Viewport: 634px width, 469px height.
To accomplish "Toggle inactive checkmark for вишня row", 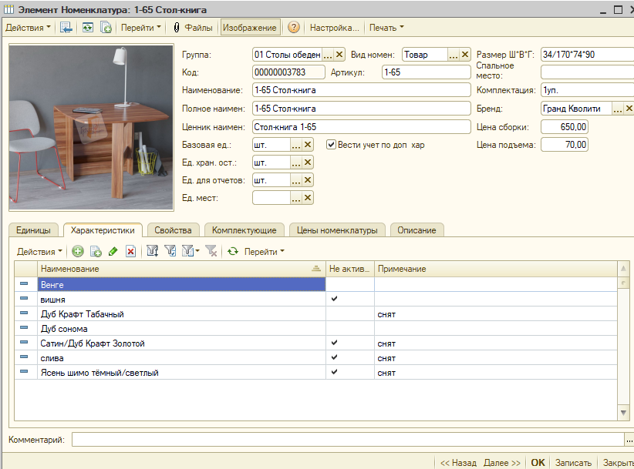I will tap(334, 299).
